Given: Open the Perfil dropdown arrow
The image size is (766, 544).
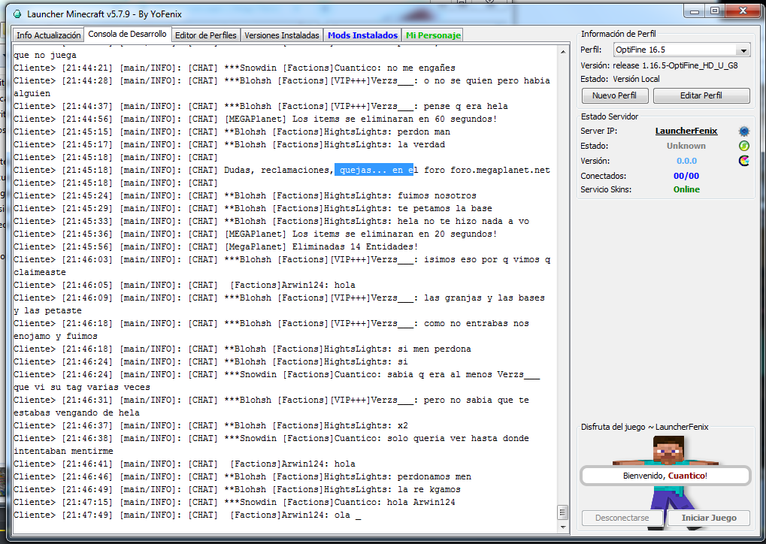Looking at the screenshot, I should [x=743, y=50].
